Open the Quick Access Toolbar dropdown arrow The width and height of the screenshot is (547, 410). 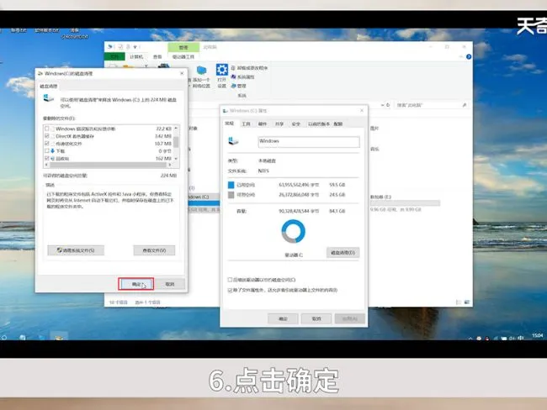tap(135, 47)
